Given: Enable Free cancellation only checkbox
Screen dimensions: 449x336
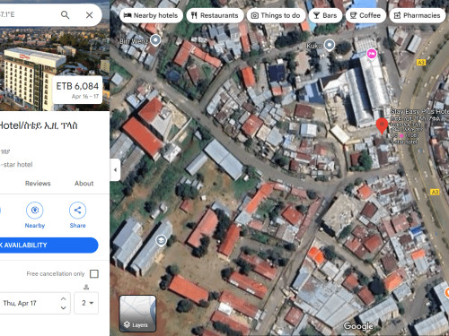Looking at the screenshot, I should 94,273.
